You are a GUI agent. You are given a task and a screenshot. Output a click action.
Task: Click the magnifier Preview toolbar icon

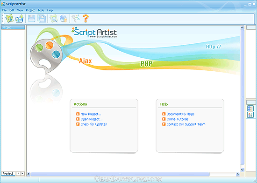54,19
